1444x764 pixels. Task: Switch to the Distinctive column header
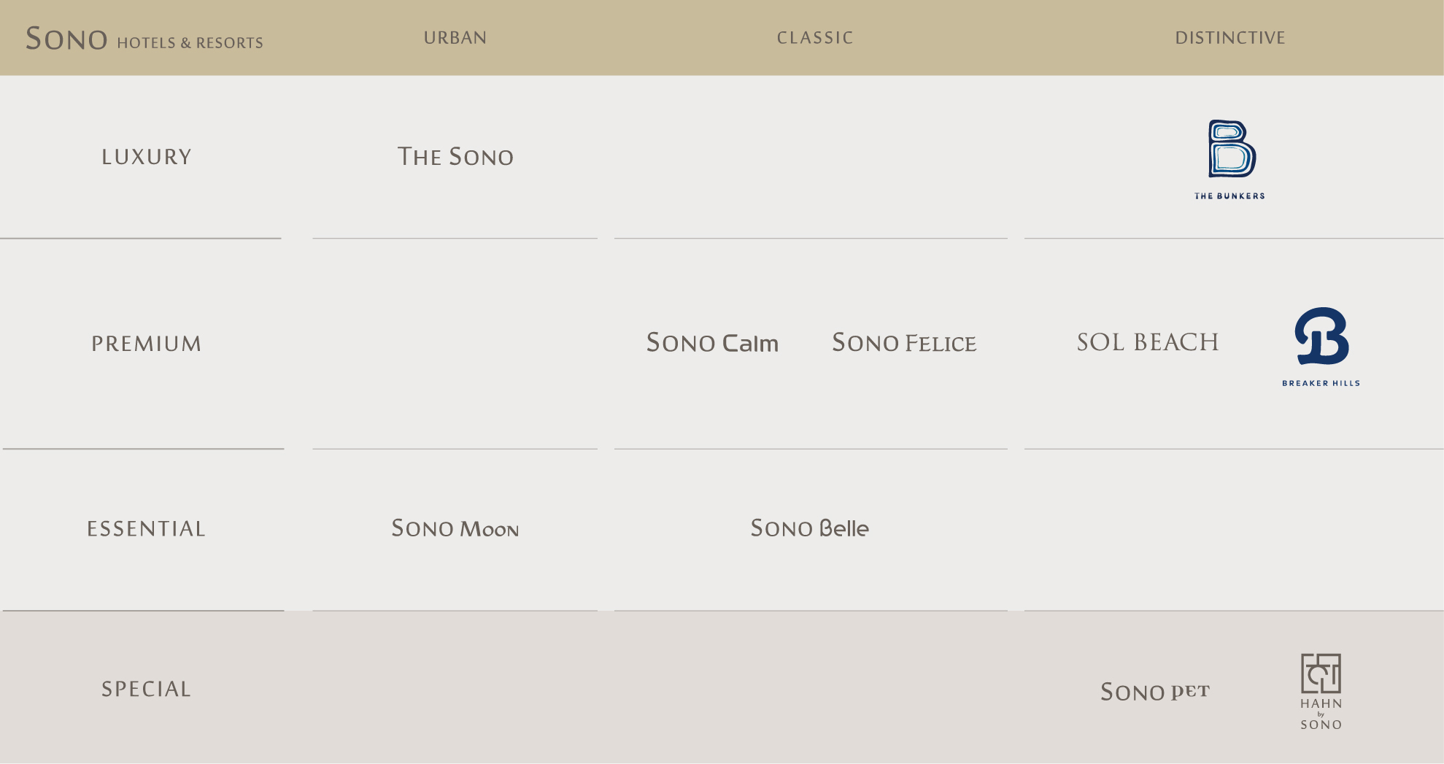(1230, 38)
